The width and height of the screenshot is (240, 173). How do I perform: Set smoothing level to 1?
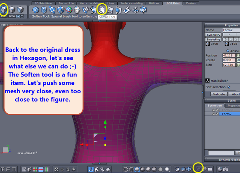click(x=231, y=40)
